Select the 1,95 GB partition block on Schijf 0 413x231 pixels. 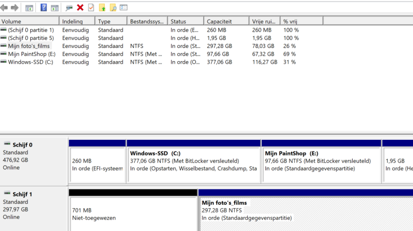click(x=398, y=161)
